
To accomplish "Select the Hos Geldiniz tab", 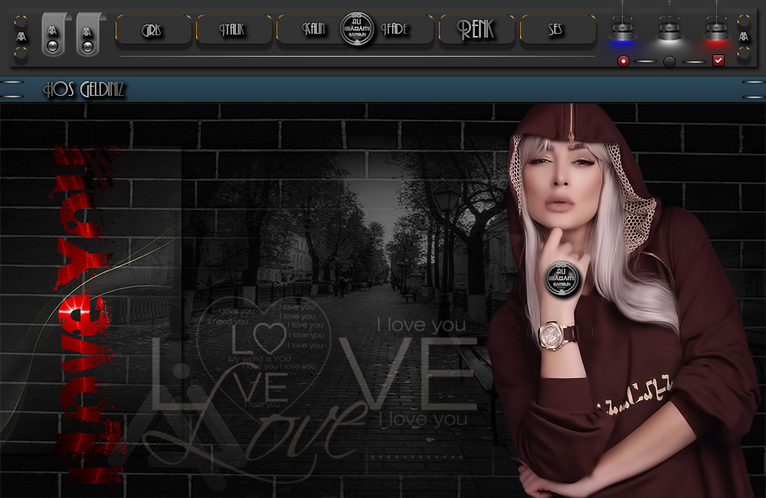I will (x=83, y=90).
